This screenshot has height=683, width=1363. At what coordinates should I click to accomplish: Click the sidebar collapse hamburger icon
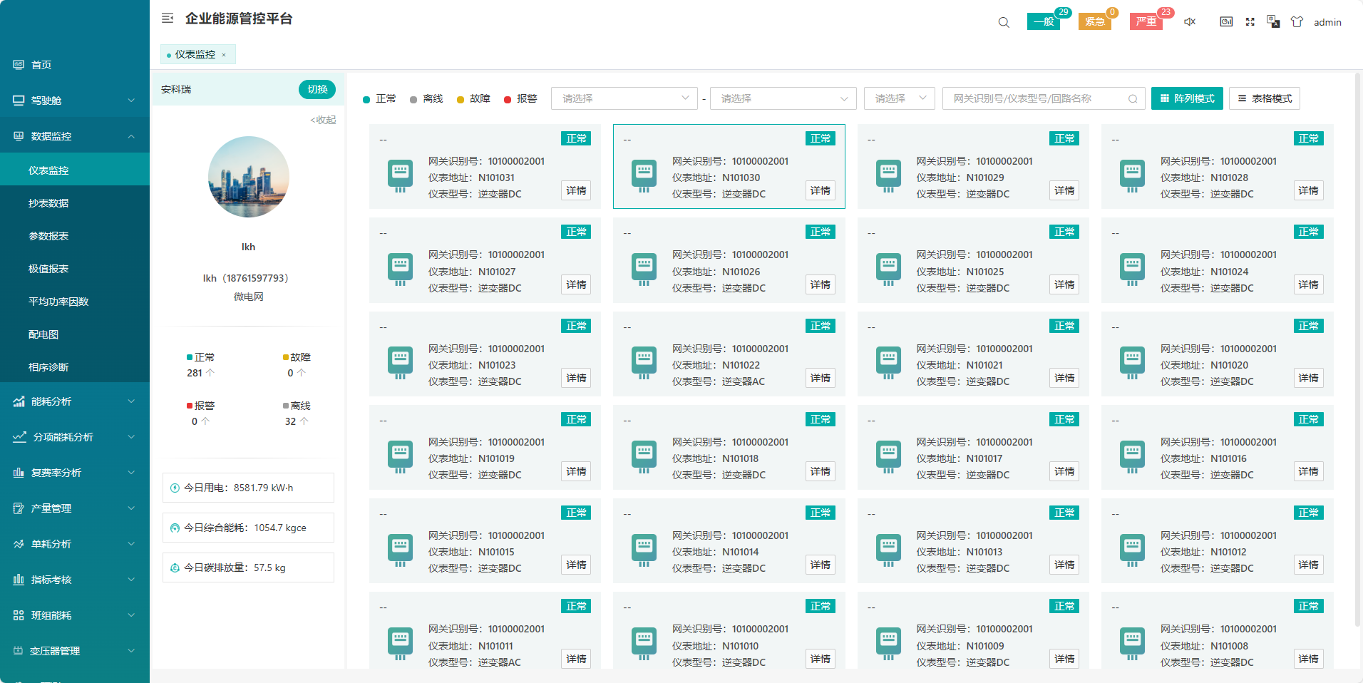tap(168, 19)
